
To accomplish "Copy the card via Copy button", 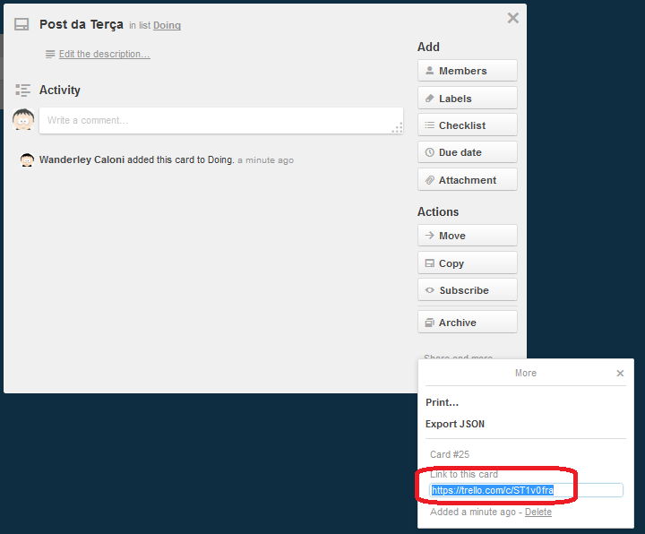I will pyautogui.click(x=467, y=263).
